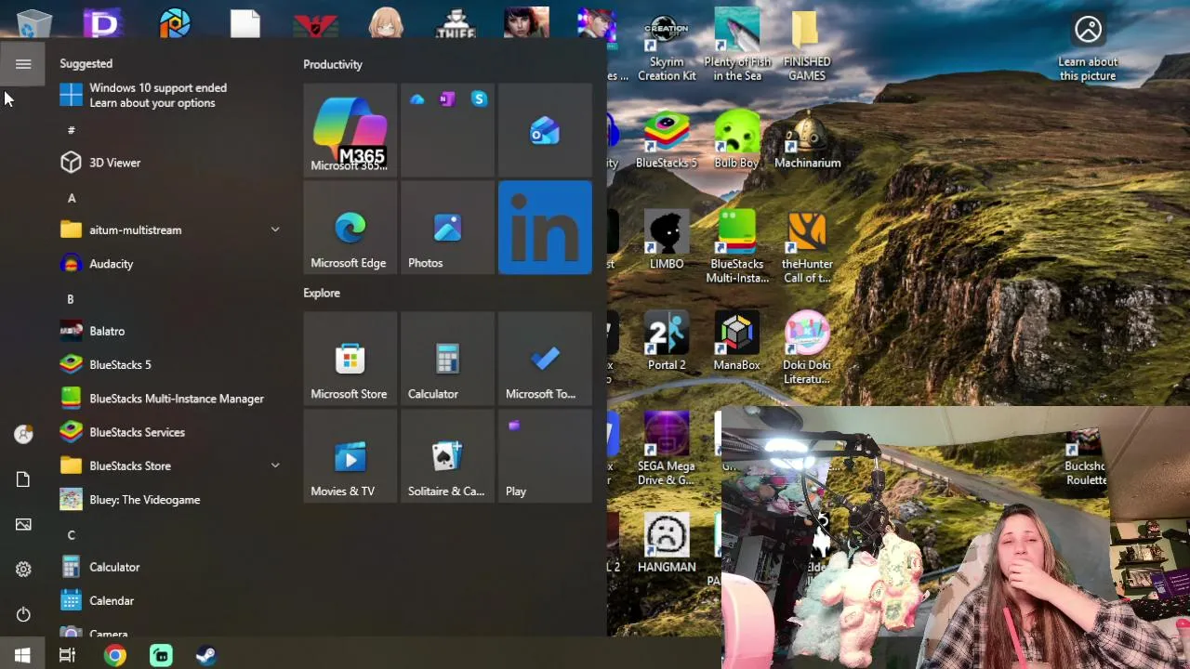Select the Buckshot Roulette desktop shortcut
Image resolution: width=1190 pixels, height=669 pixels.
[x=1086, y=458]
